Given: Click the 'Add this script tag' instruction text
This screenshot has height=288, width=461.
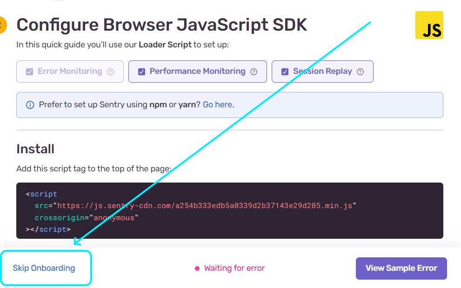Looking at the screenshot, I should point(94,169).
